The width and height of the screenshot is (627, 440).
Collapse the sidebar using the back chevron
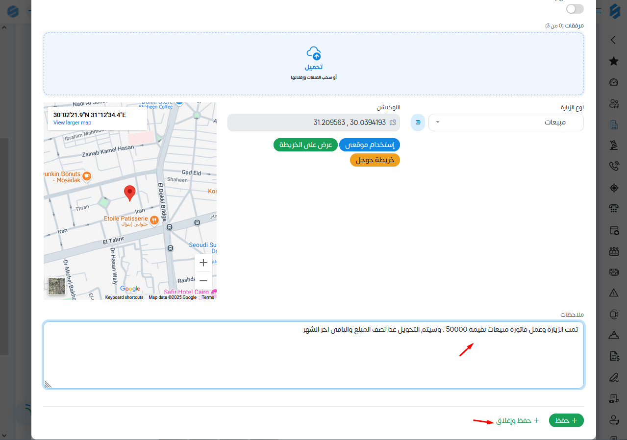point(613,40)
